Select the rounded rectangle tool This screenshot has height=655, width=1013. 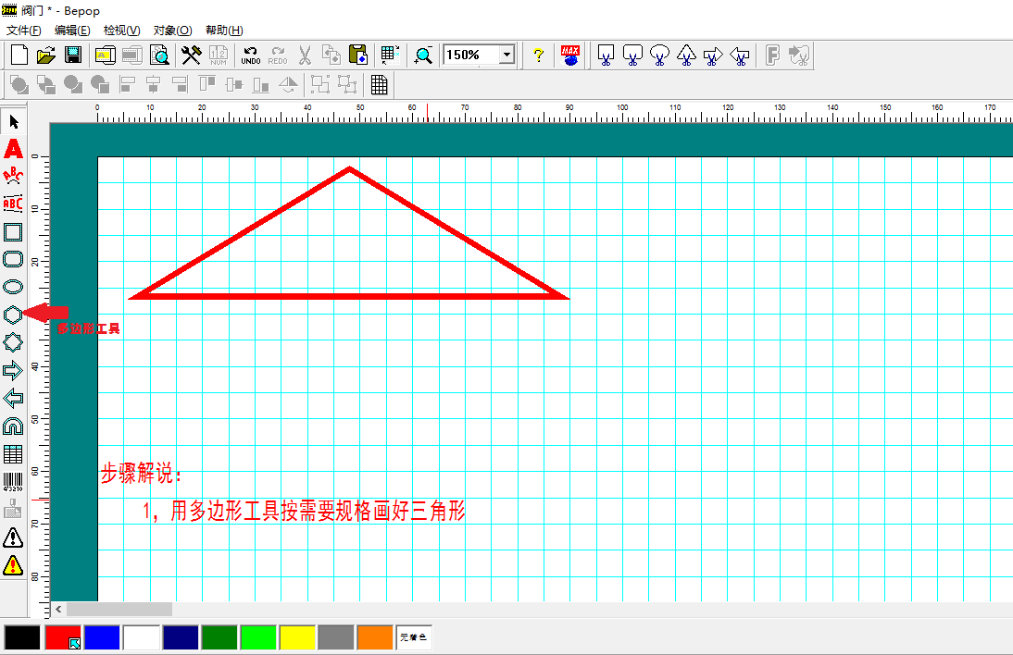click(x=14, y=259)
